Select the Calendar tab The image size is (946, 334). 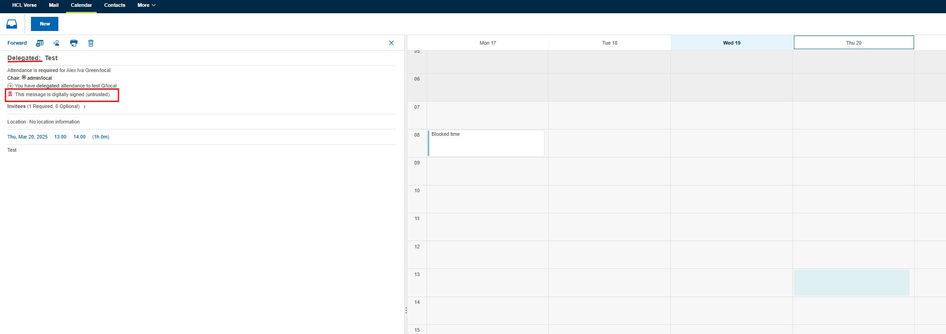click(x=81, y=5)
